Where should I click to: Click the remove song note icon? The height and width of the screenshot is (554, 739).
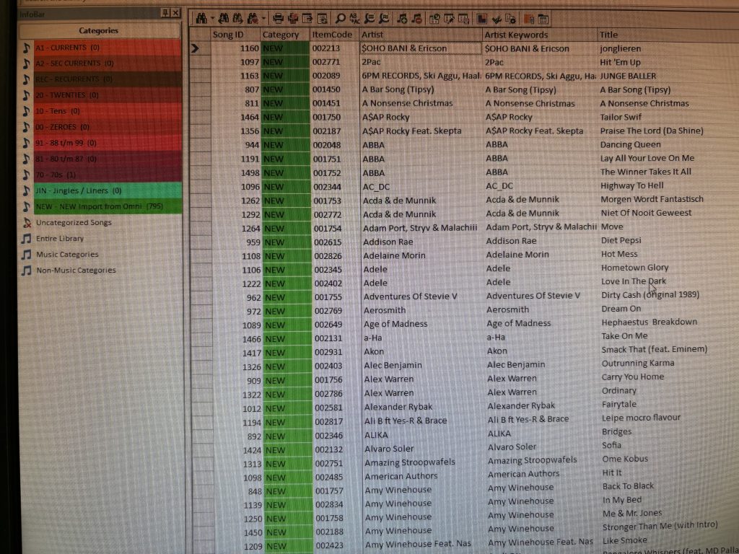416,18
